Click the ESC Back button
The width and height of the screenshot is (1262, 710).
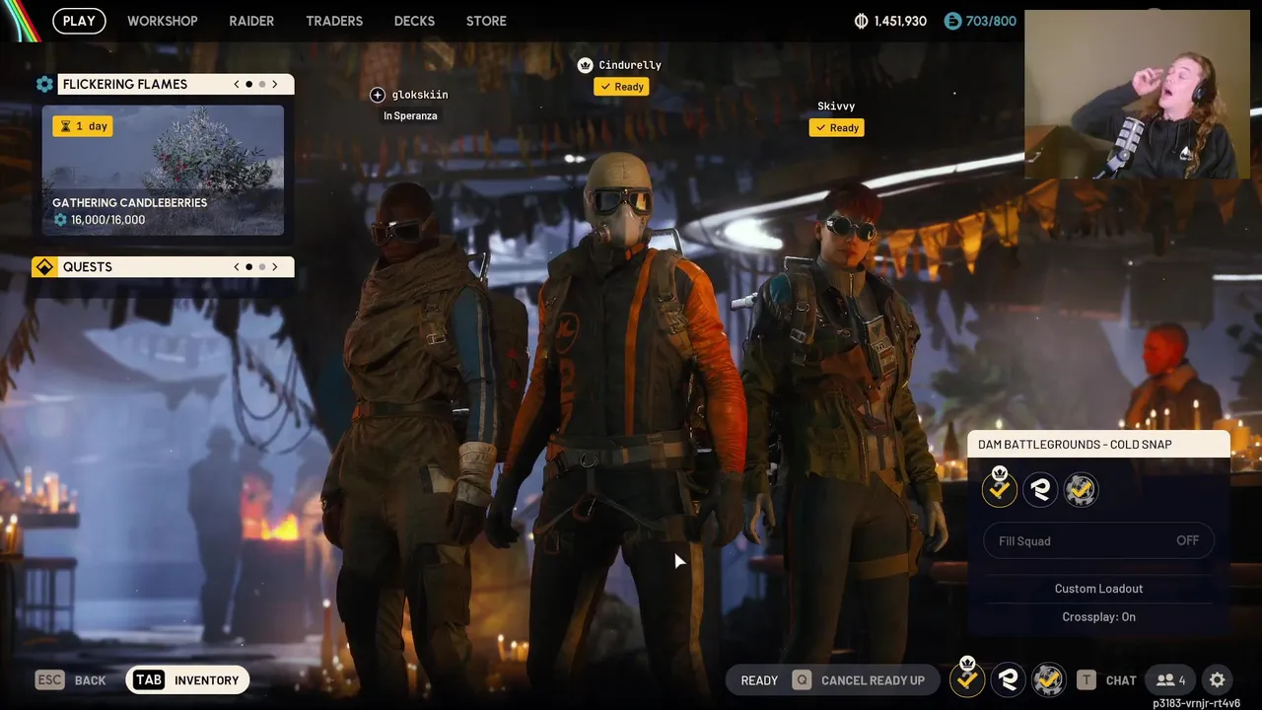pyautogui.click(x=71, y=680)
